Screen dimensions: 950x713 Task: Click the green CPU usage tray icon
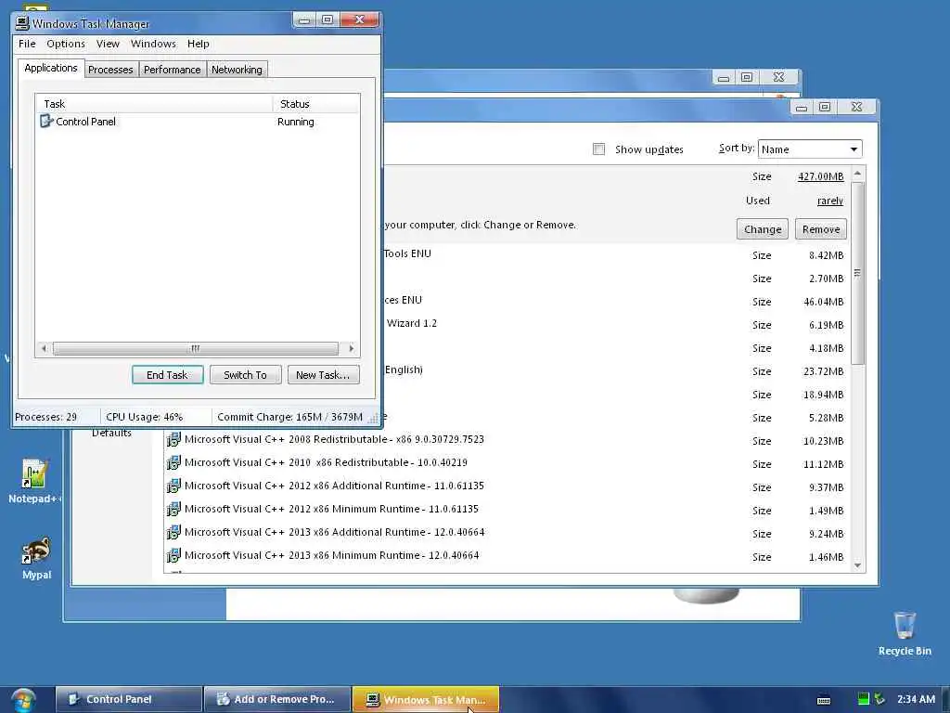point(864,699)
